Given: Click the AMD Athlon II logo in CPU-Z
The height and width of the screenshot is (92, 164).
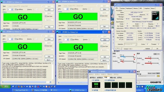Looking at the screenshot, I should pos(156,16).
